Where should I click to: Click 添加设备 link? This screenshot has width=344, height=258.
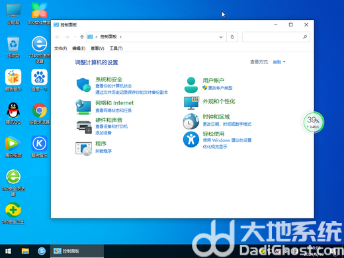tap(103, 133)
